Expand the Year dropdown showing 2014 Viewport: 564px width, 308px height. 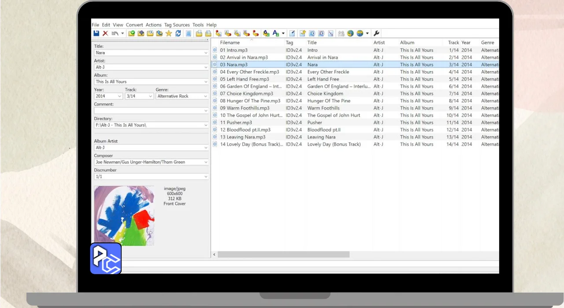pos(120,96)
